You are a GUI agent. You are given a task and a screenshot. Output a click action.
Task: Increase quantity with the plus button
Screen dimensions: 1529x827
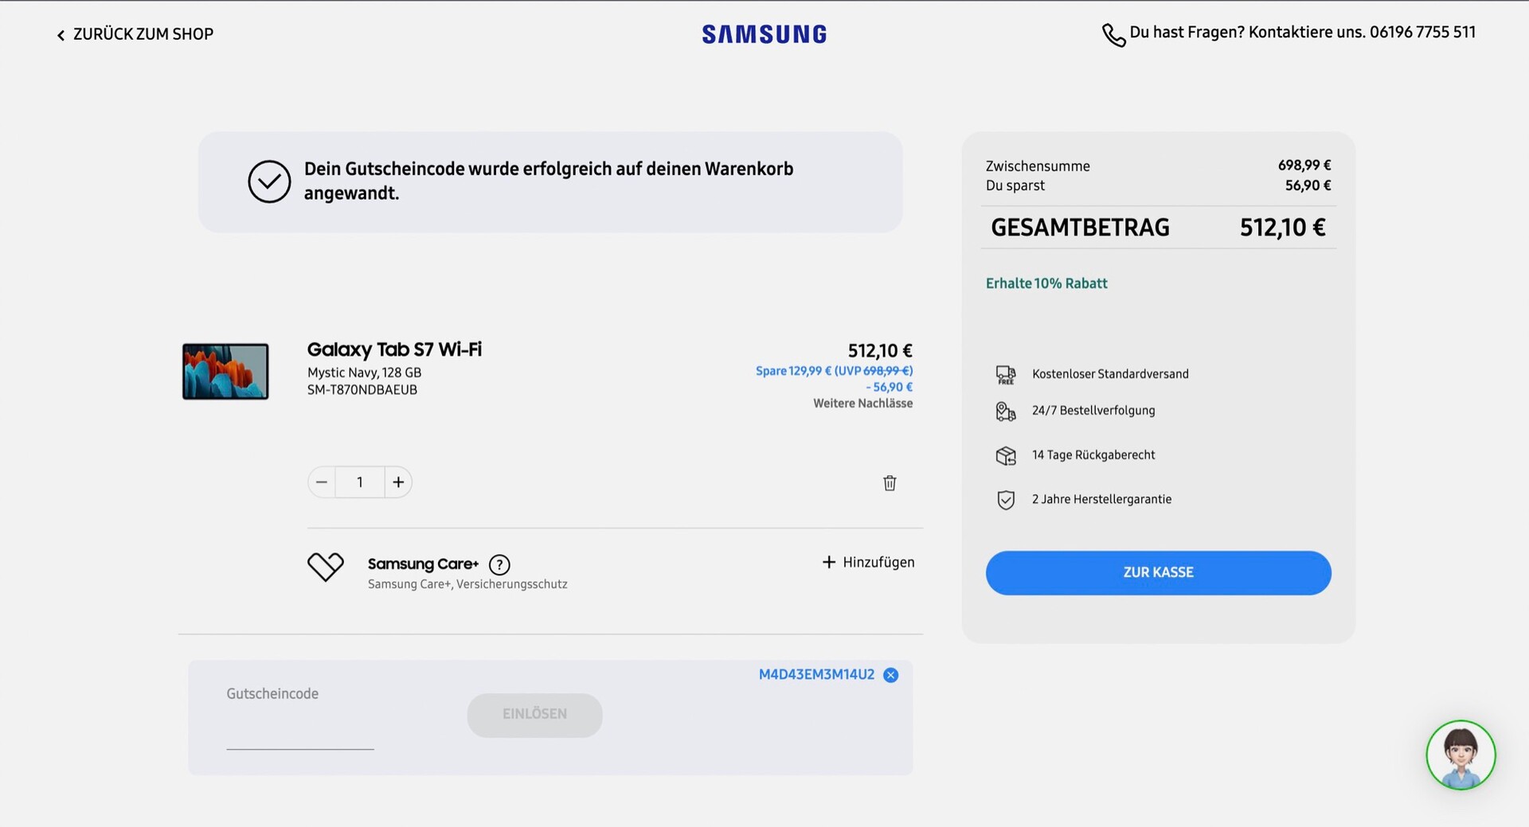click(398, 482)
